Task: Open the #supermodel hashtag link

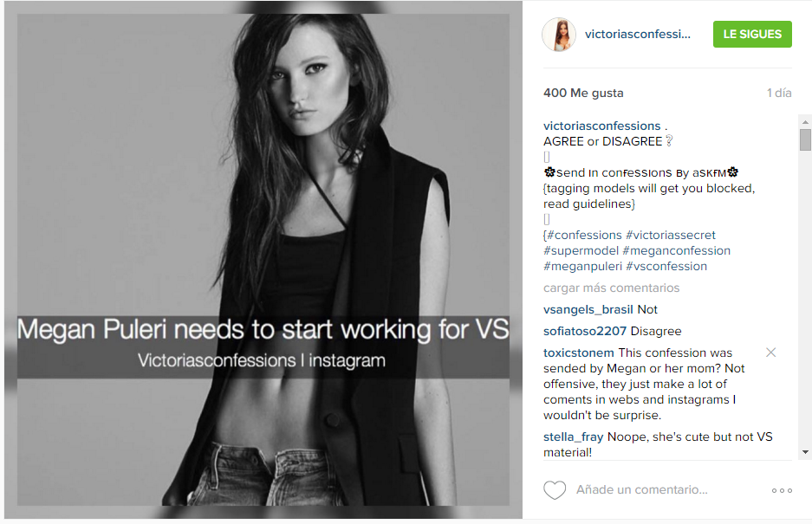Action: pyautogui.click(x=581, y=250)
